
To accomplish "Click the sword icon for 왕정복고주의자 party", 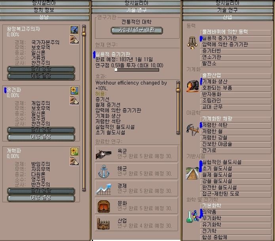I will 74,30.
